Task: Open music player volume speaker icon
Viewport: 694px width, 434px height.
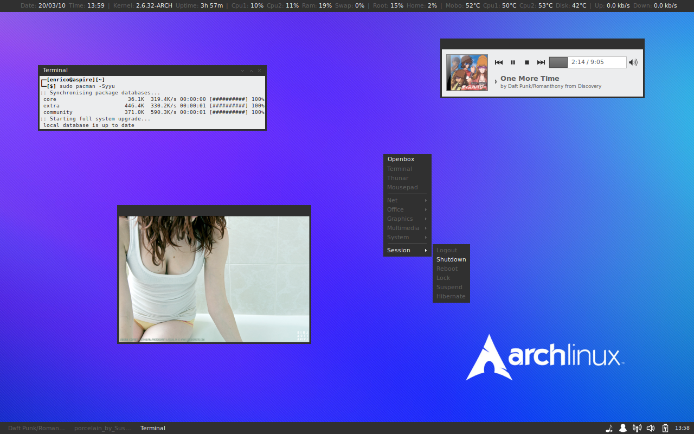Action: tap(633, 62)
